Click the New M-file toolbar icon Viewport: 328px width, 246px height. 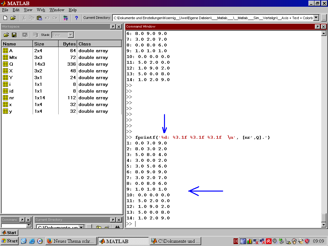pyautogui.click(x=5, y=18)
